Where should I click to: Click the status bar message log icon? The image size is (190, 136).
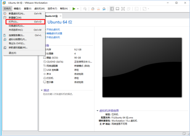(x=184, y=134)
